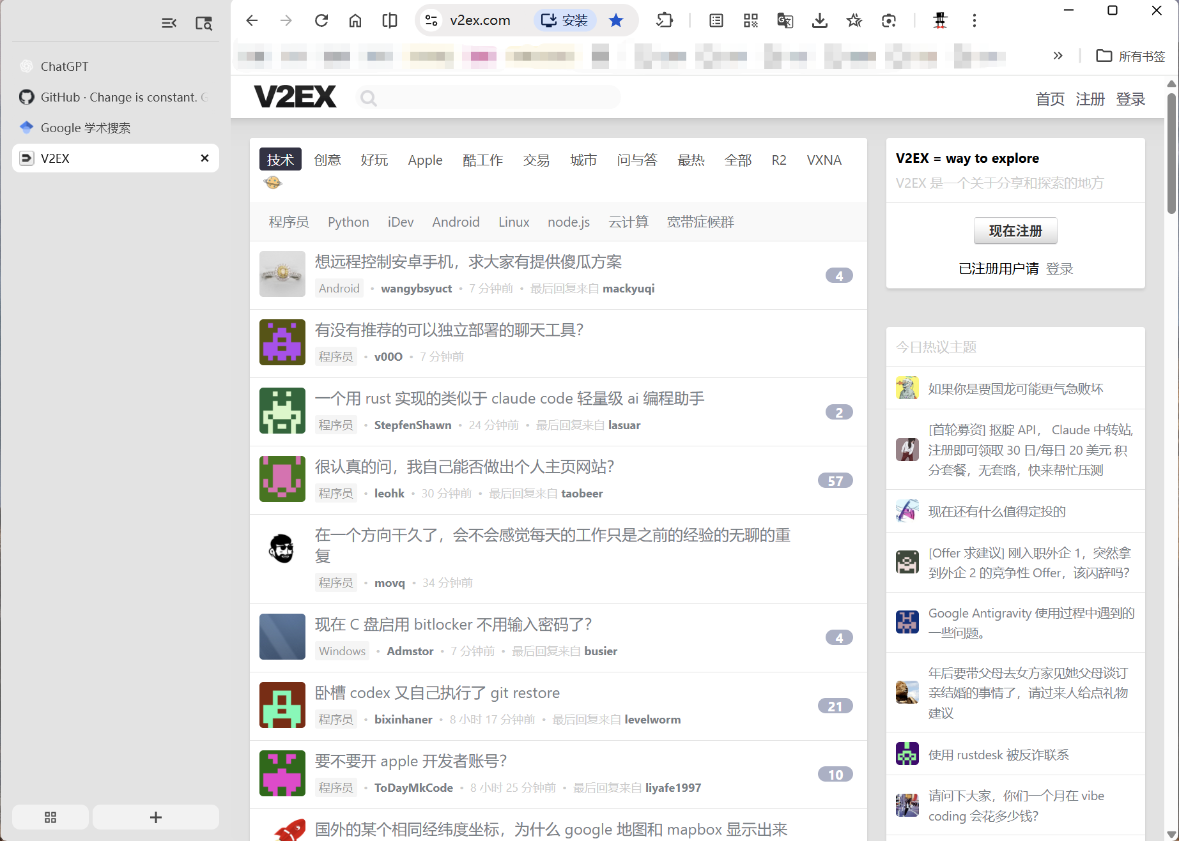Open the browser three-dot menu
Screen dimensions: 1179x841
[974, 20]
